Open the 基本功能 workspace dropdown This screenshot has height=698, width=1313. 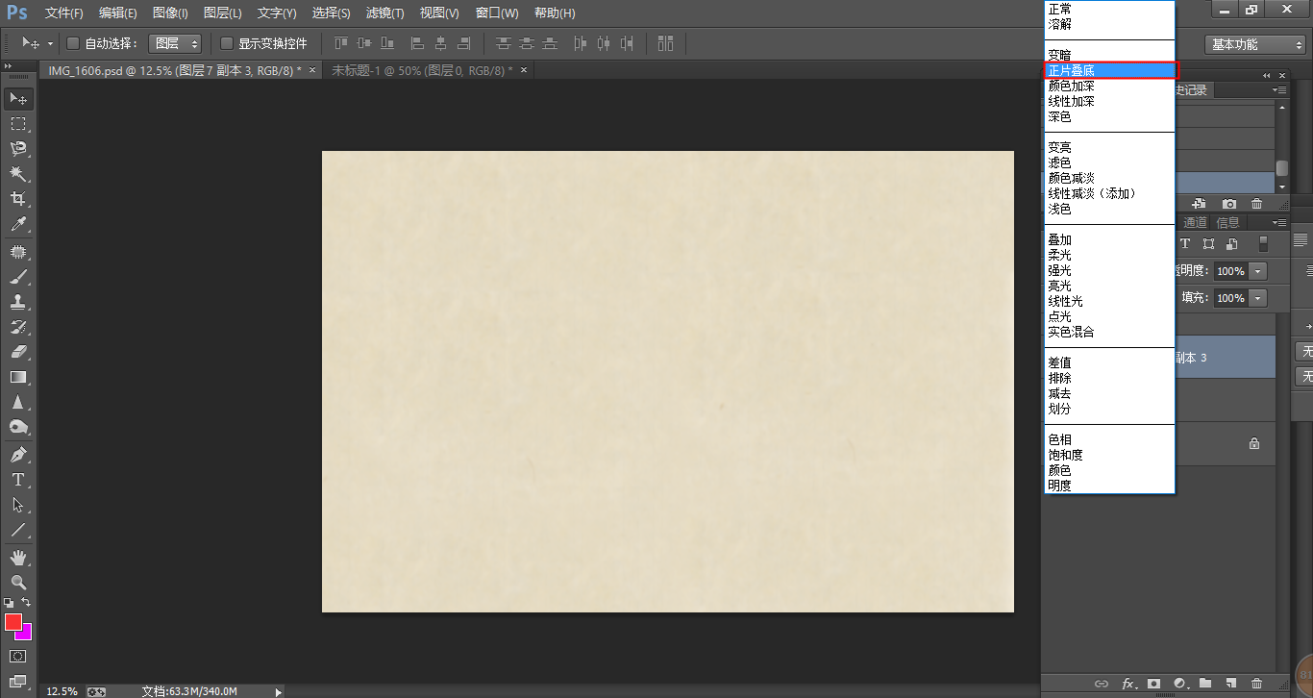1254,44
